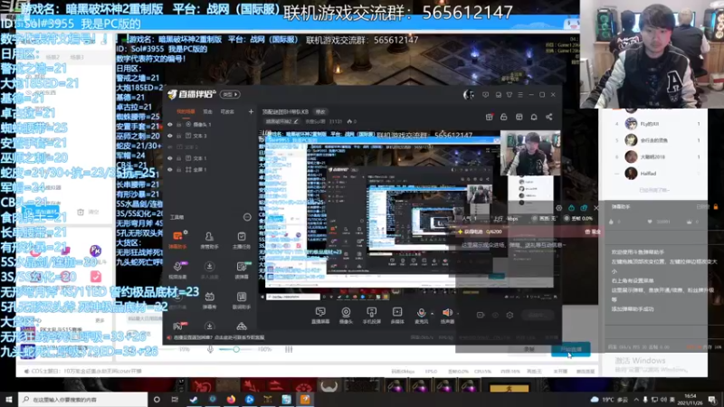Open the 读弹幕 tool
Screen dimensions: 724x407
pyautogui.click(x=242, y=270)
